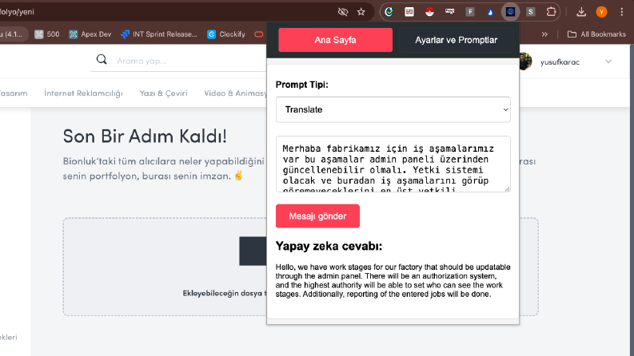Open the Video & Animasyon category
The height and width of the screenshot is (356, 634).
click(235, 93)
